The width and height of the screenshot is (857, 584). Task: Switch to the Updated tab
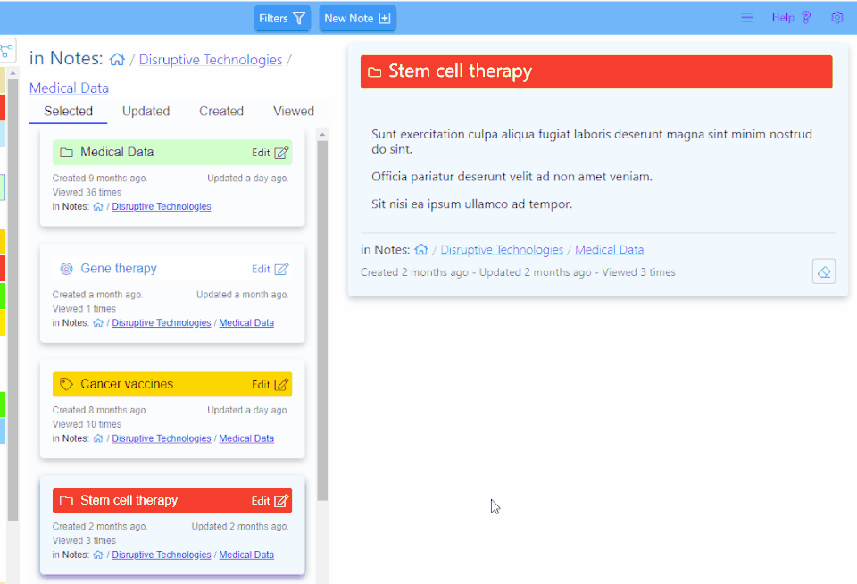[146, 111]
